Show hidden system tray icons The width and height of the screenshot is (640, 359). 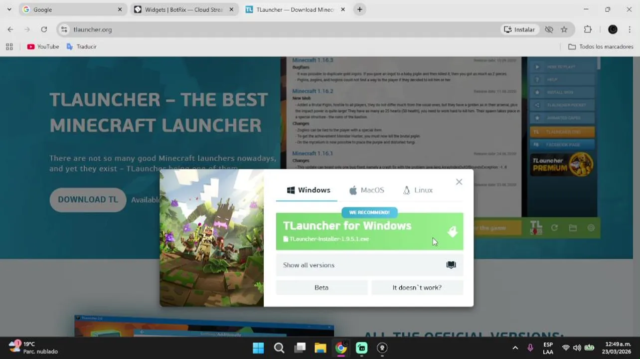(515, 348)
